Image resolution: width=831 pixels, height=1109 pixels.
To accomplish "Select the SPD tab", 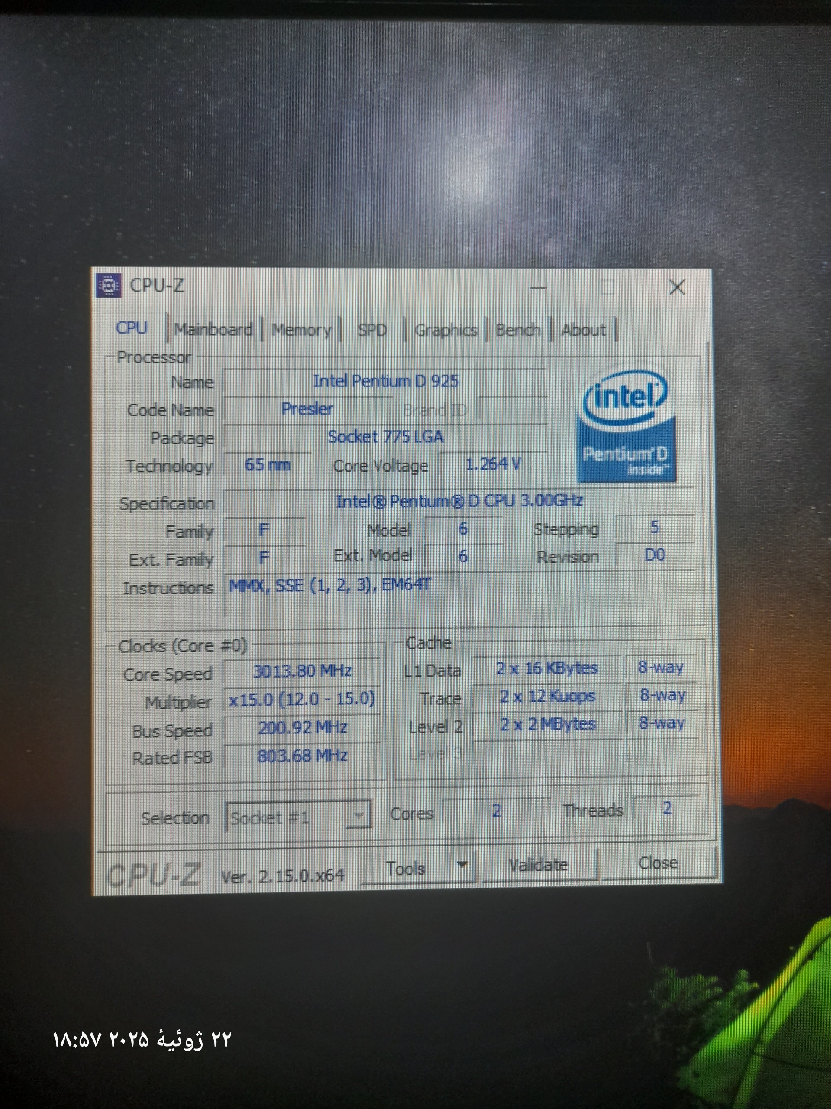I will (x=372, y=330).
